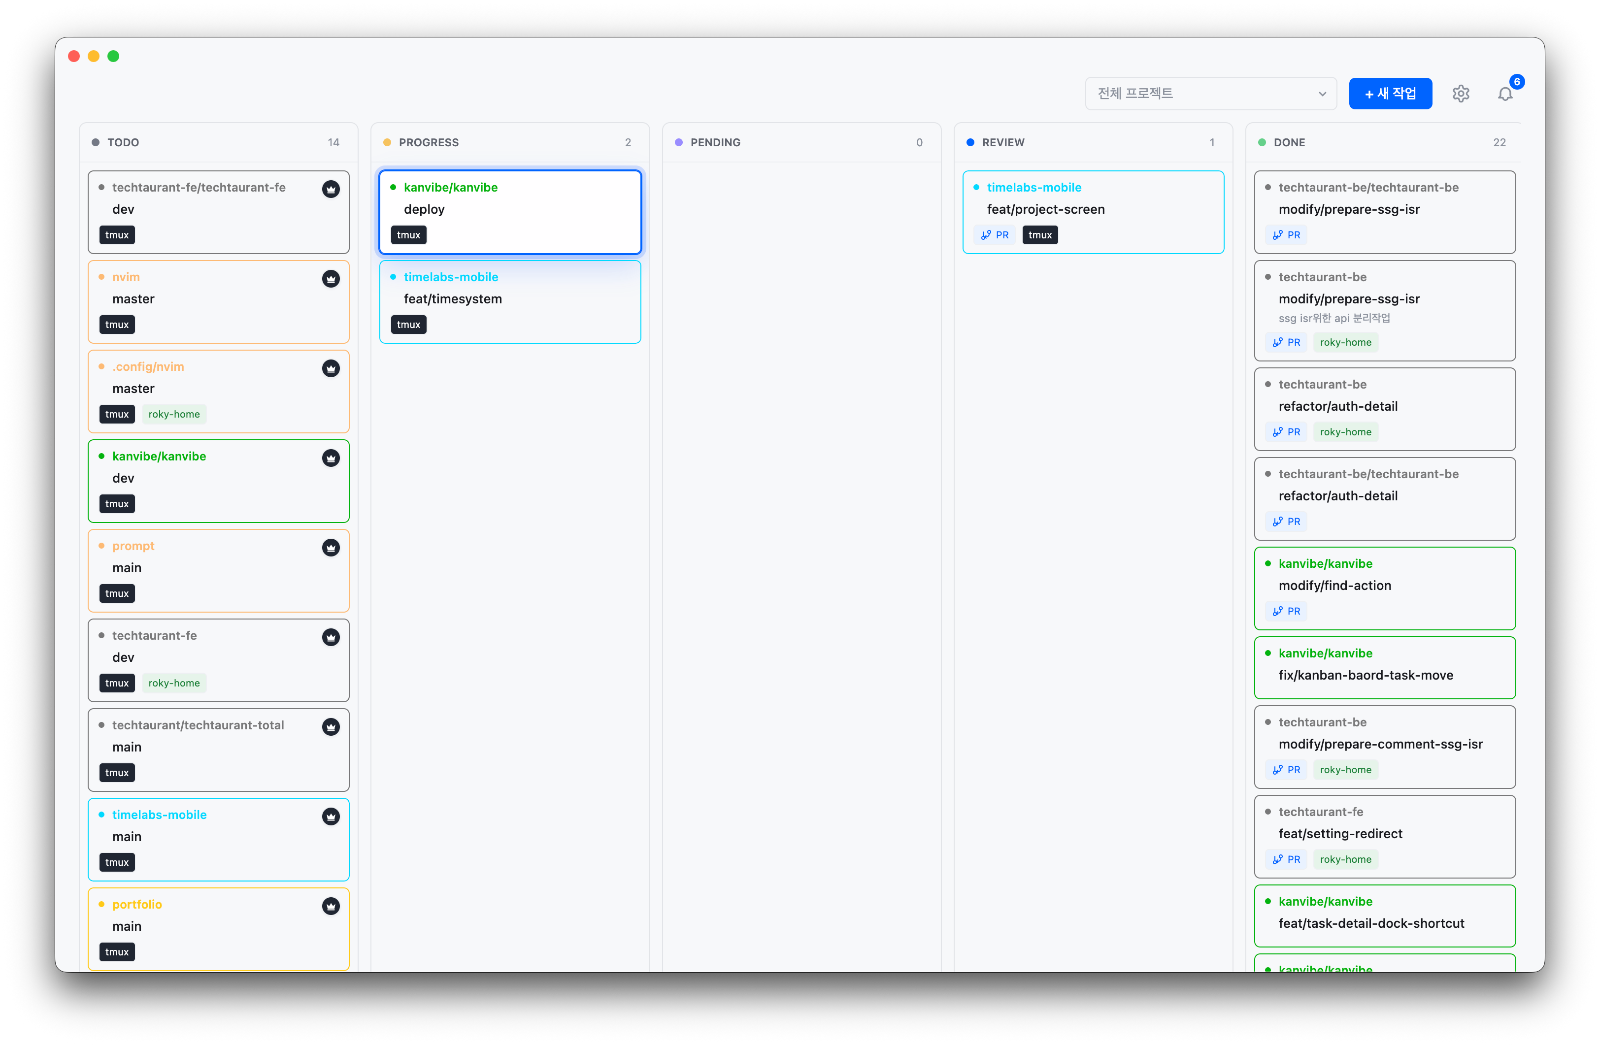
Task: Open PR badge on ssg isr api card
Action: coord(1286,342)
